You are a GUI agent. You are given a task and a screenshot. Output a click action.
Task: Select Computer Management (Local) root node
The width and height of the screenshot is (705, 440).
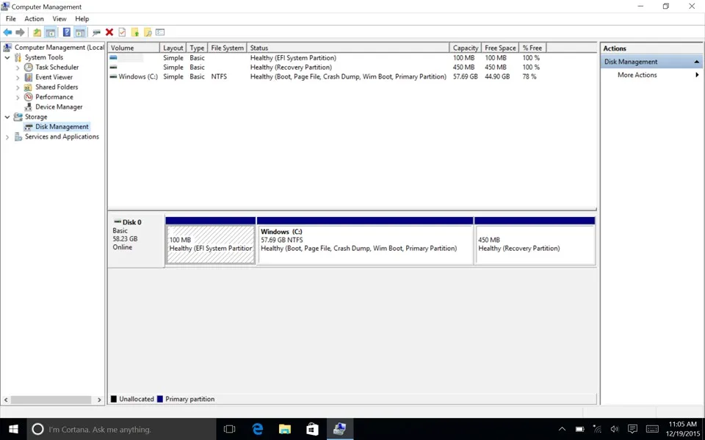59,48
